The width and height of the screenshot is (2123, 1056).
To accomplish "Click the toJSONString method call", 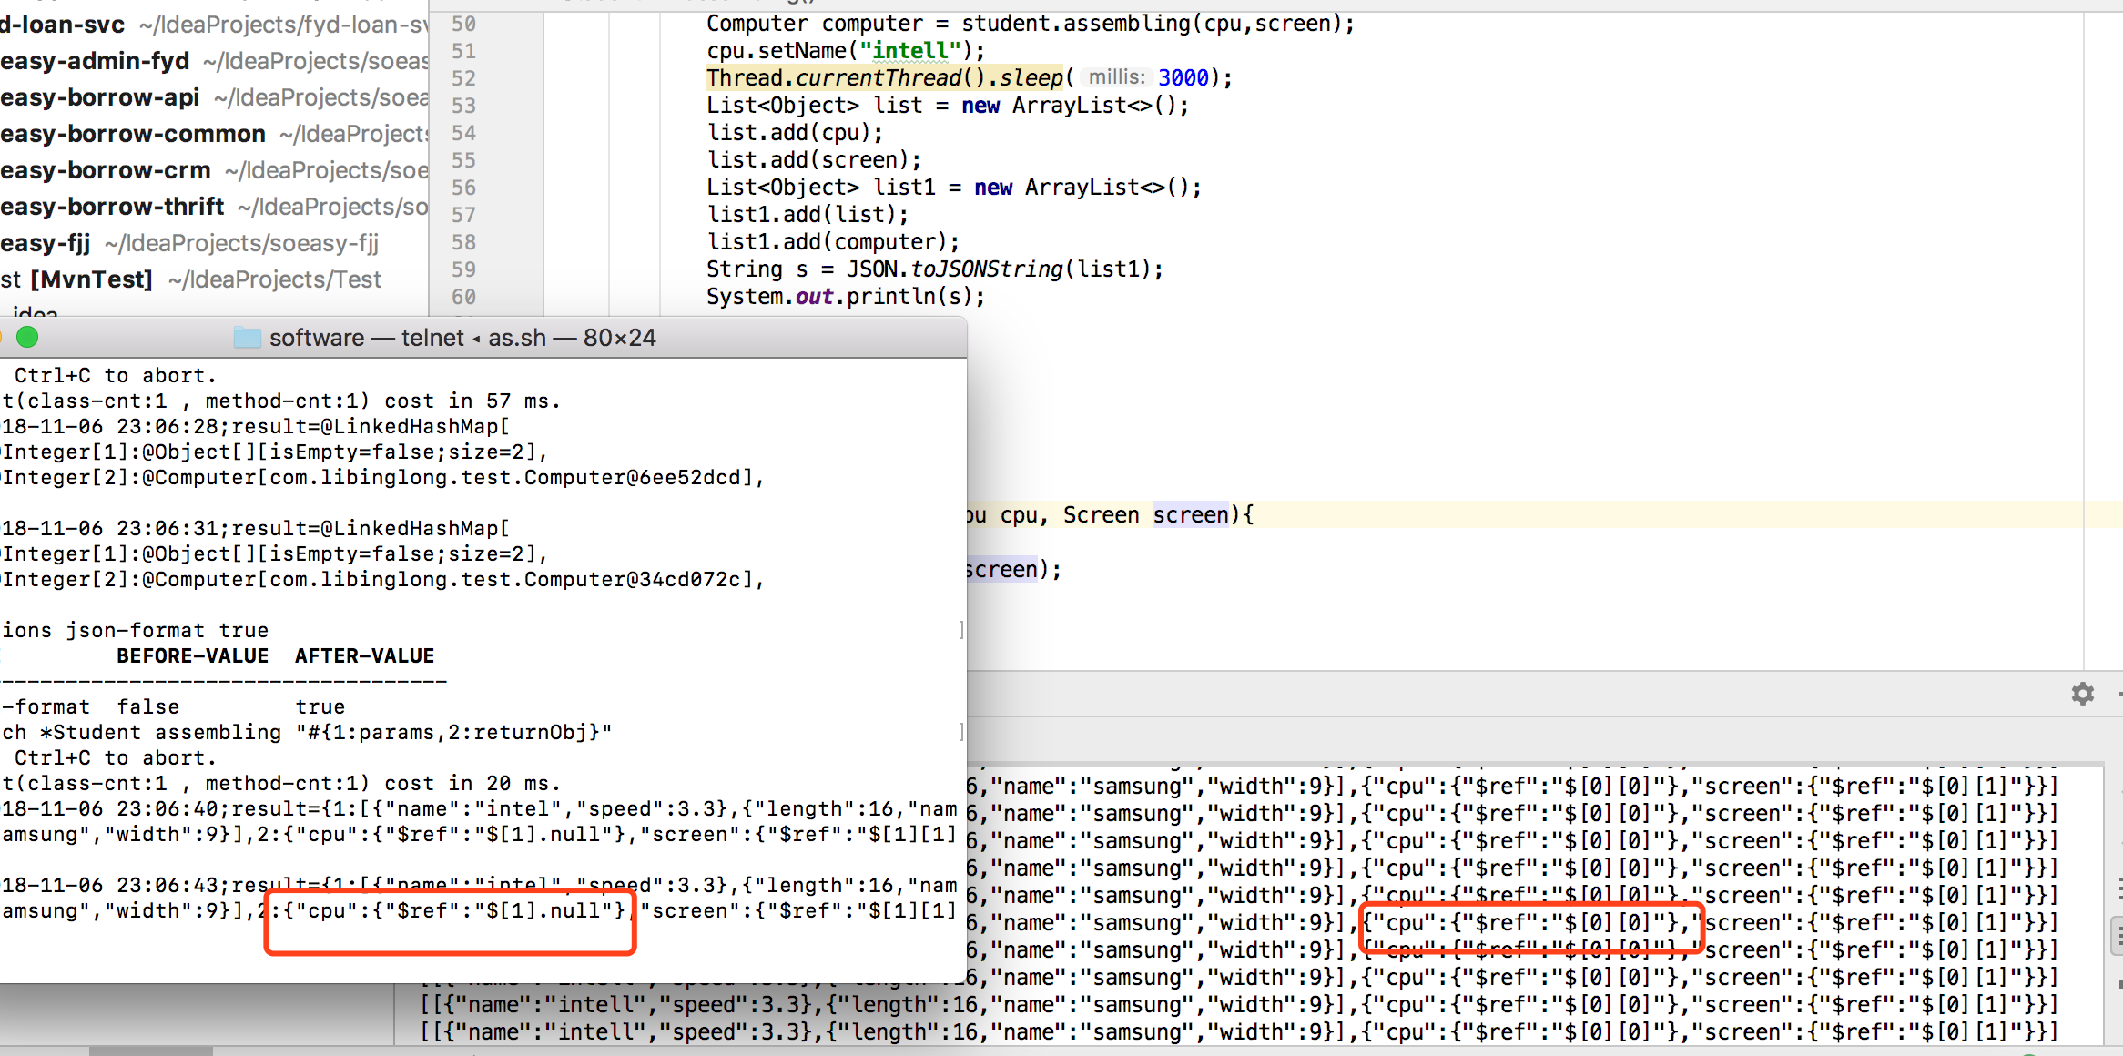I will tap(986, 269).
